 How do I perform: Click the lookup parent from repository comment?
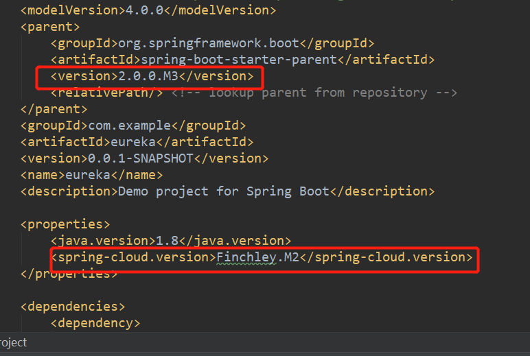[x=314, y=93]
